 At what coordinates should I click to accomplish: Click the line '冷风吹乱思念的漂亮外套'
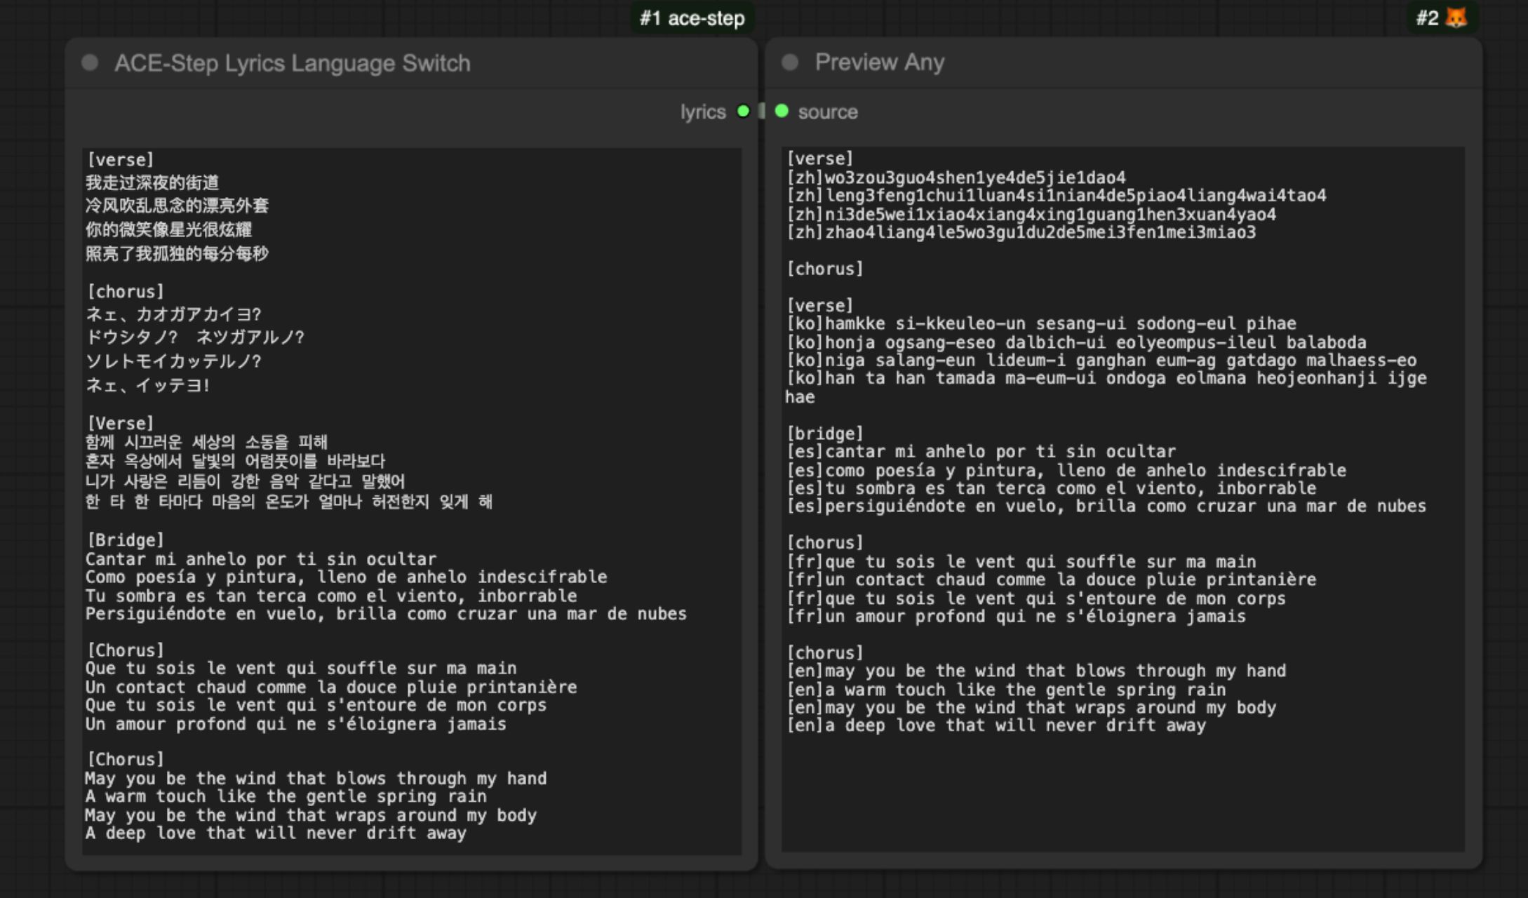click(x=177, y=206)
